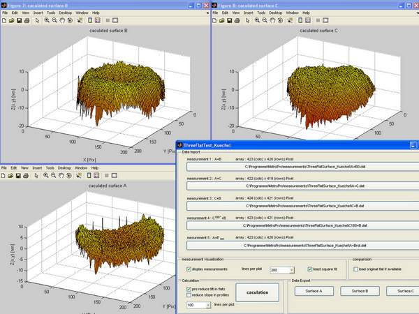Select Rotate 3D tool in surface B window
Viewport: 419px width, 314px height.
coord(70,20)
